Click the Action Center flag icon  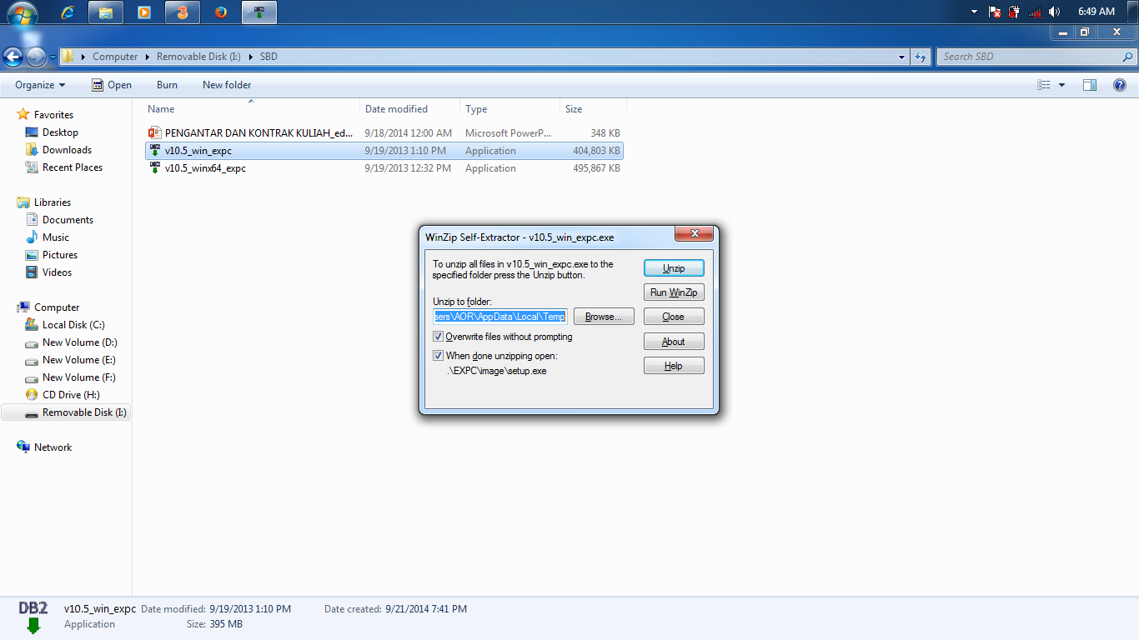point(995,12)
